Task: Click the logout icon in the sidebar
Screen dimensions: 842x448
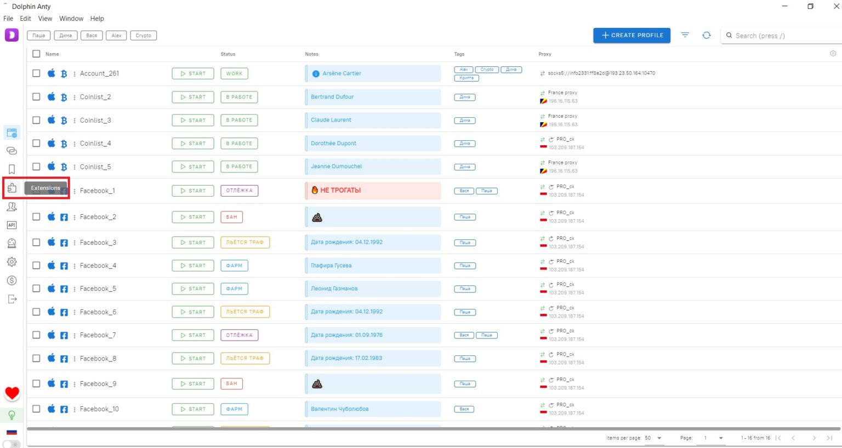Action: tap(12, 299)
